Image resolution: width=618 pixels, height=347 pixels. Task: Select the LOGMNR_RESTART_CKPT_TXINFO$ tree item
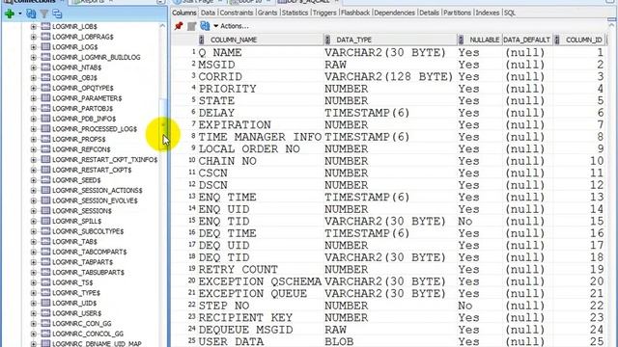[x=105, y=160]
